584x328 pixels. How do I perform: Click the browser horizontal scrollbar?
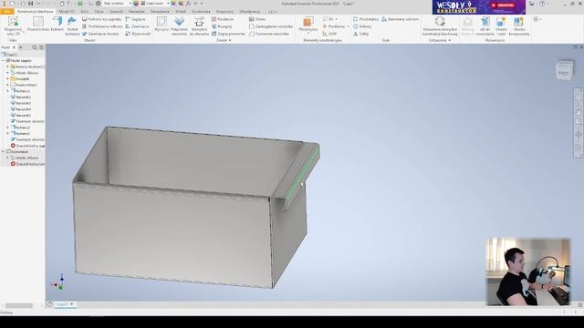click(18, 306)
